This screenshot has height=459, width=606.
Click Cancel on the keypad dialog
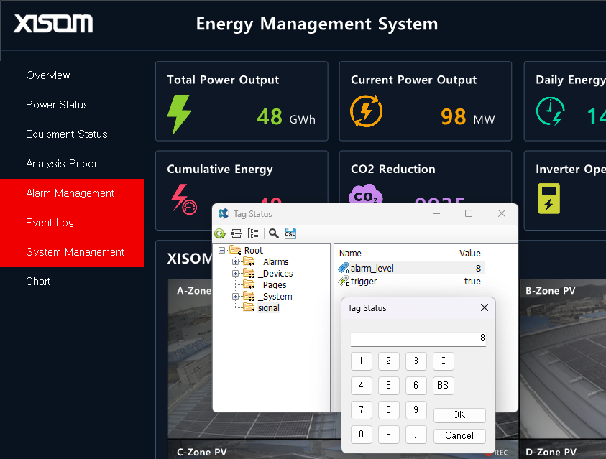(x=459, y=436)
